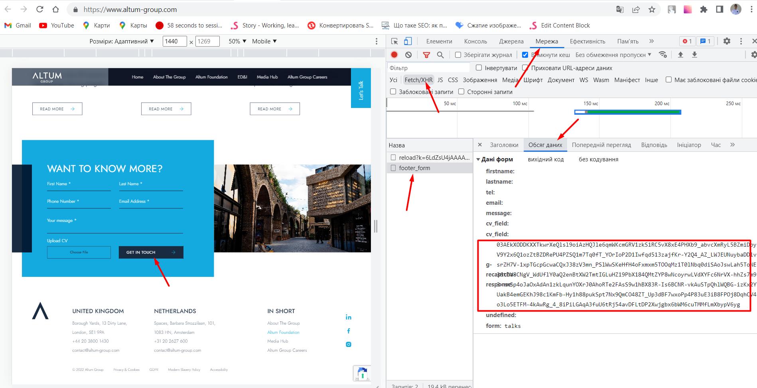Switch to the Джерела tab
The image size is (757, 388).
[x=511, y=41]
